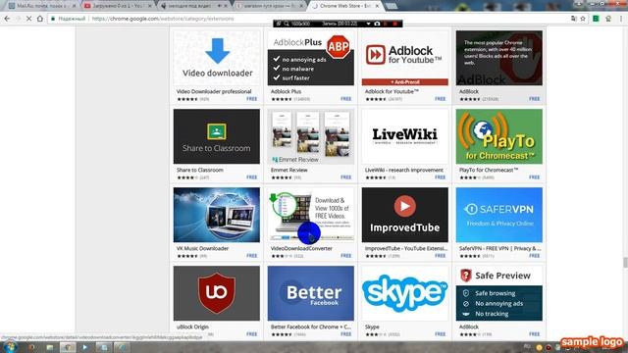Viewport: 628px width, 353px height.
Task: Switch to the third browser tab
Action: pos(193,6)
